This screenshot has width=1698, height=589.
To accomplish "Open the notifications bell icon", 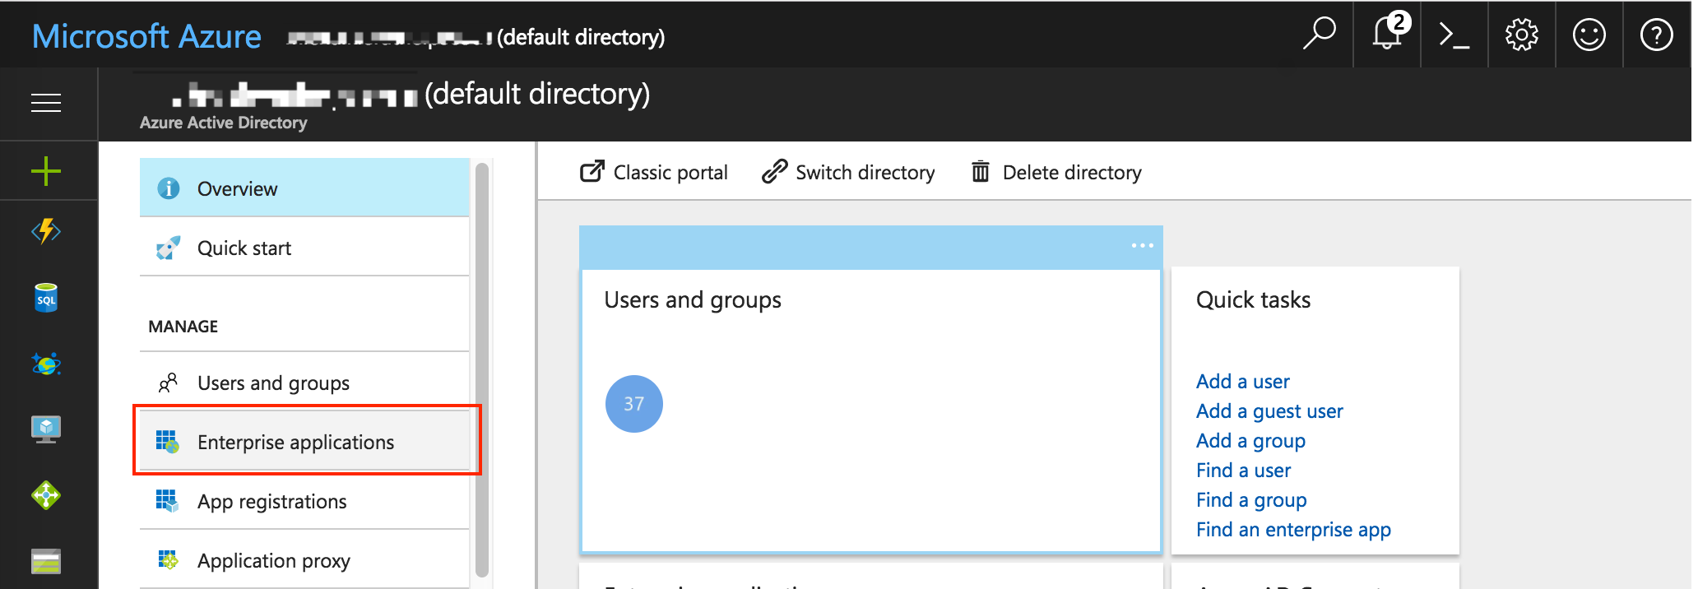I will tap(1387, 35).
